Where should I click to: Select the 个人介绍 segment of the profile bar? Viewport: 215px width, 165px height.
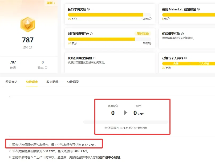click(x=203, y=63)
